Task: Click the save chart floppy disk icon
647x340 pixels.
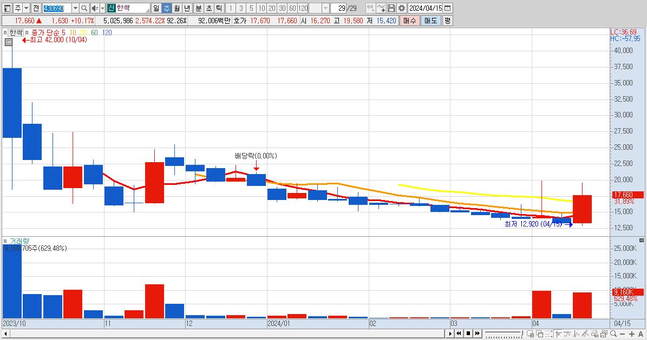Action: (391, 8)
